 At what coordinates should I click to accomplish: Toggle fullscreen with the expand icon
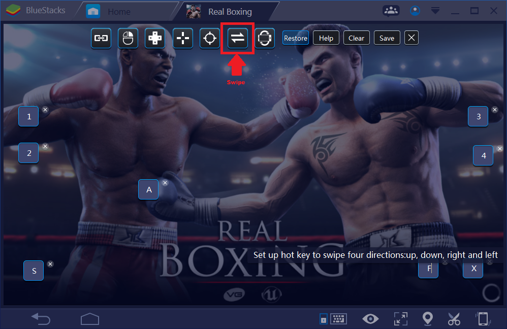click(x=401, y=319)
